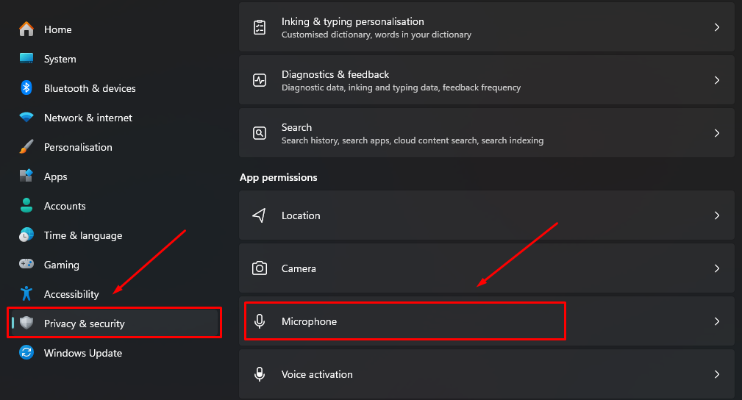This screenshot has width=742, height=400.
Task: Click the Privacy & security shield icon
Action: (x=26, y=323)
